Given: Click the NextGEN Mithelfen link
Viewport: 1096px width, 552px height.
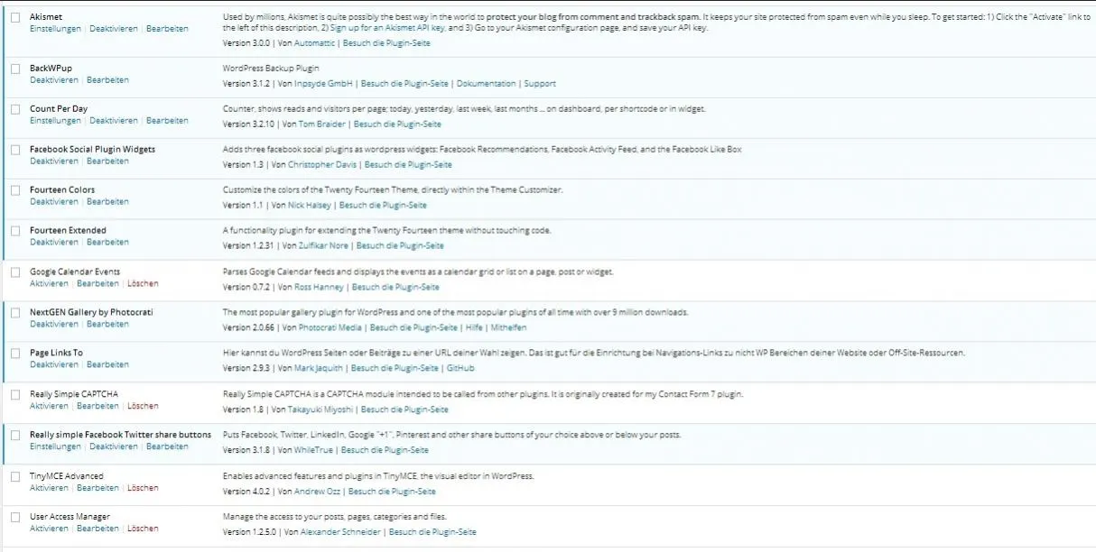Looking at the screenshot, I should [508, 328].
